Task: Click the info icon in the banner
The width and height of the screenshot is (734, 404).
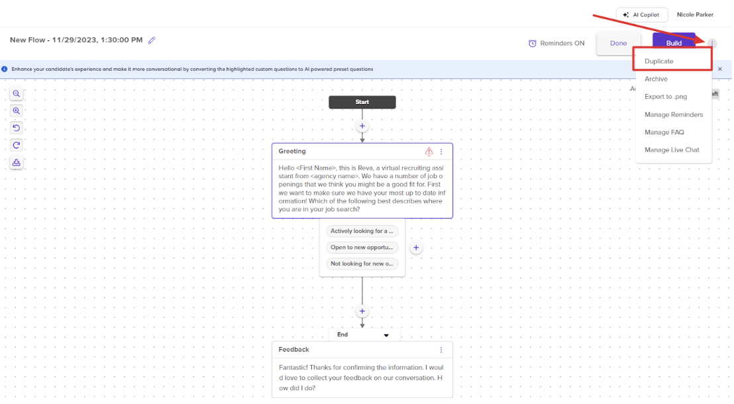Action: coord(4,69)
